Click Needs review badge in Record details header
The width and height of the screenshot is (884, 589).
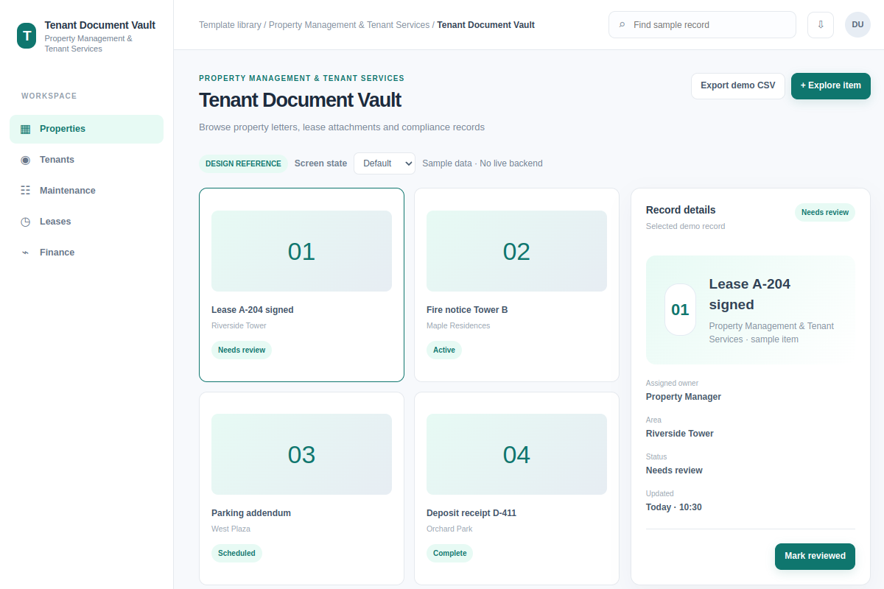click(x=825, y=212)
